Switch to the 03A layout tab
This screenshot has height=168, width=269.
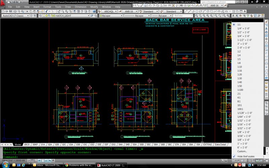pos(71,144)
